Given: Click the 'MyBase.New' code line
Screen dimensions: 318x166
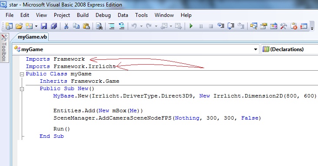Looking at the screenshot, I should pyautogui.click(x=185, y=96).
